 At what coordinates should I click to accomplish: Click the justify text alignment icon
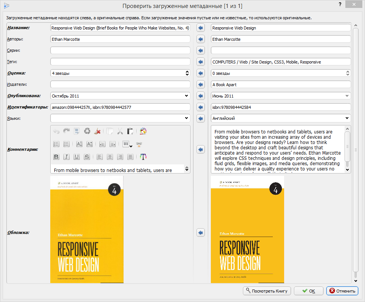coord(130,157)
